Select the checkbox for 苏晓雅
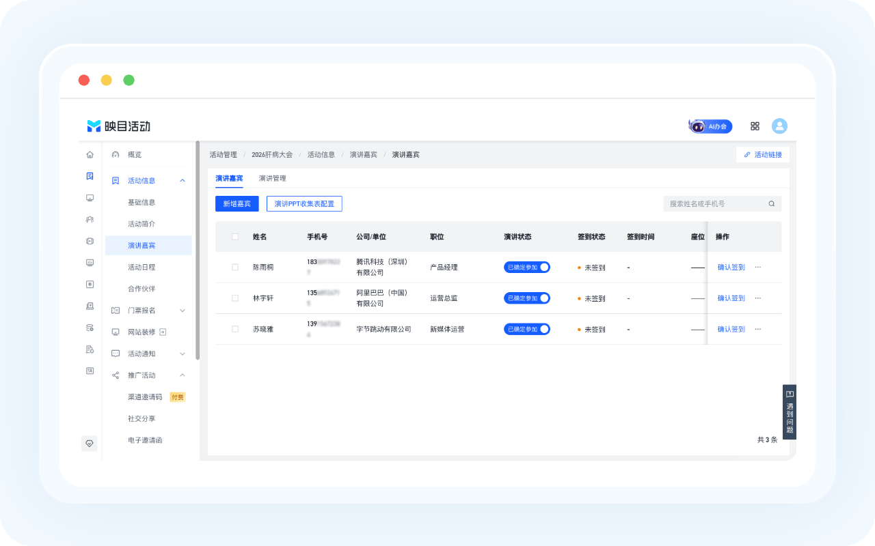 [x=235, y=329]
